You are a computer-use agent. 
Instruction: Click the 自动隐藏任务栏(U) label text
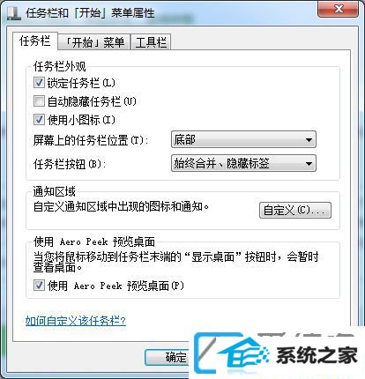tap(92, 101)
